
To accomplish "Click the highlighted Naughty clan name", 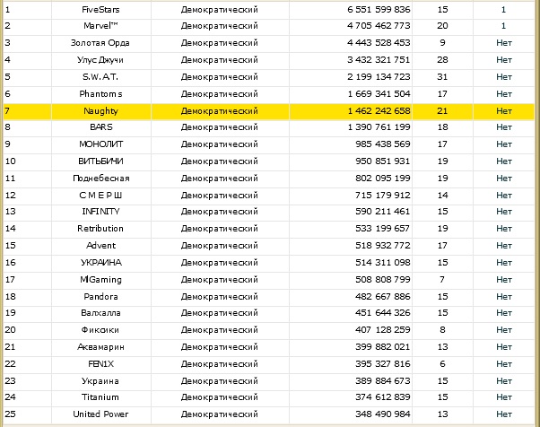I will coord(100,111).
